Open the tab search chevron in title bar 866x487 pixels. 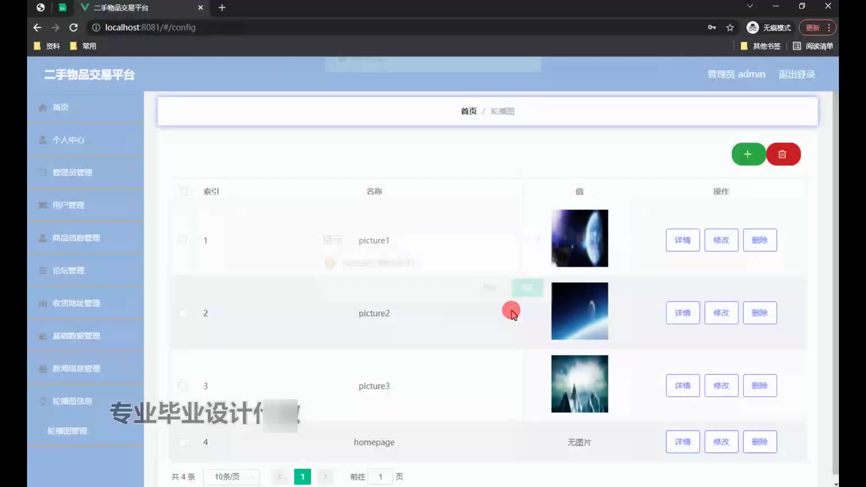point(750,6)
